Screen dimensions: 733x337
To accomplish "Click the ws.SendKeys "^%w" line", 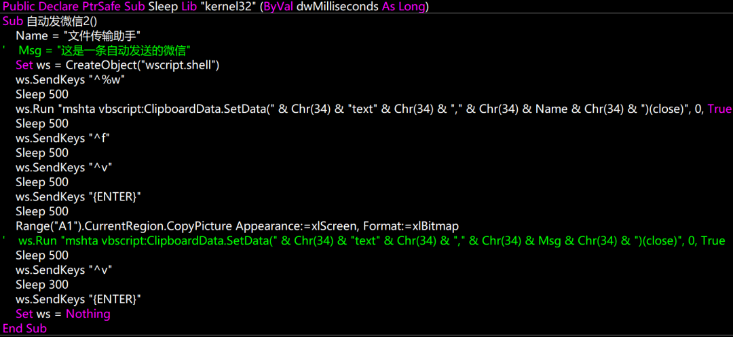I will point(70,79).
